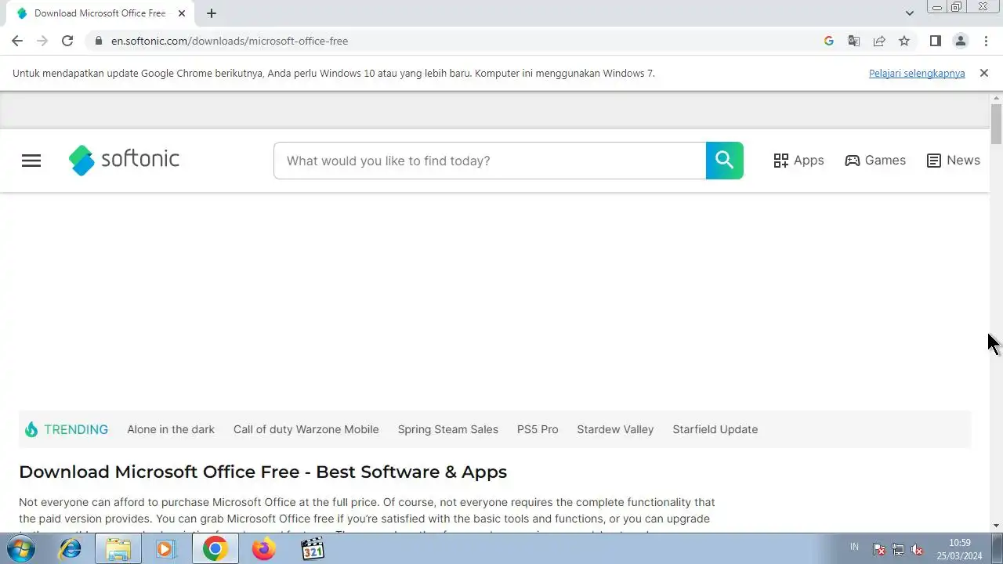Screen dimensions: 1003x564
Task: Focus the Softonic search box
Action: (490, 161)
